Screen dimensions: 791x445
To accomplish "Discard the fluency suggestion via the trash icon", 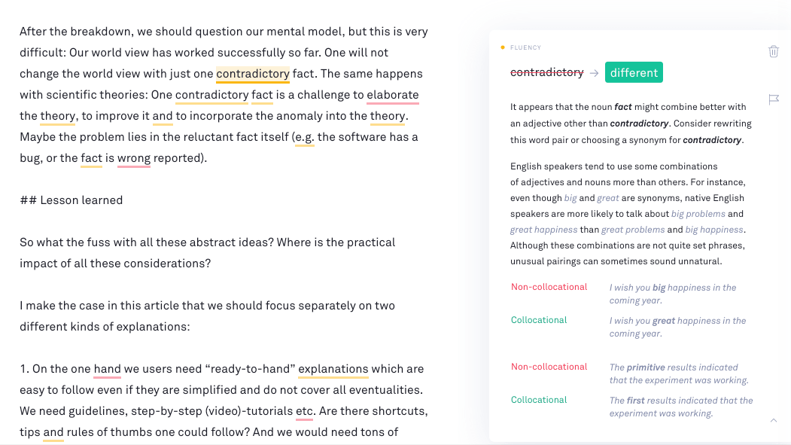I will (774, 51).
